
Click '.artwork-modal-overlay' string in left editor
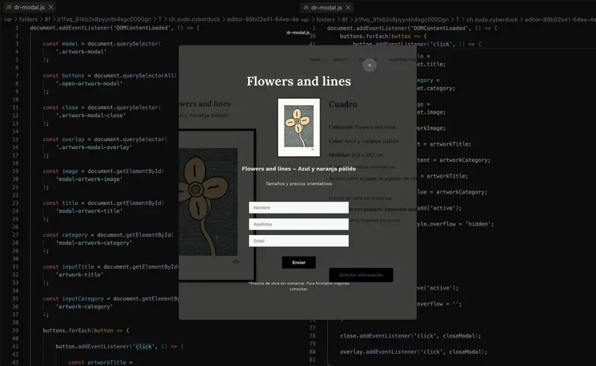[94, 147]
